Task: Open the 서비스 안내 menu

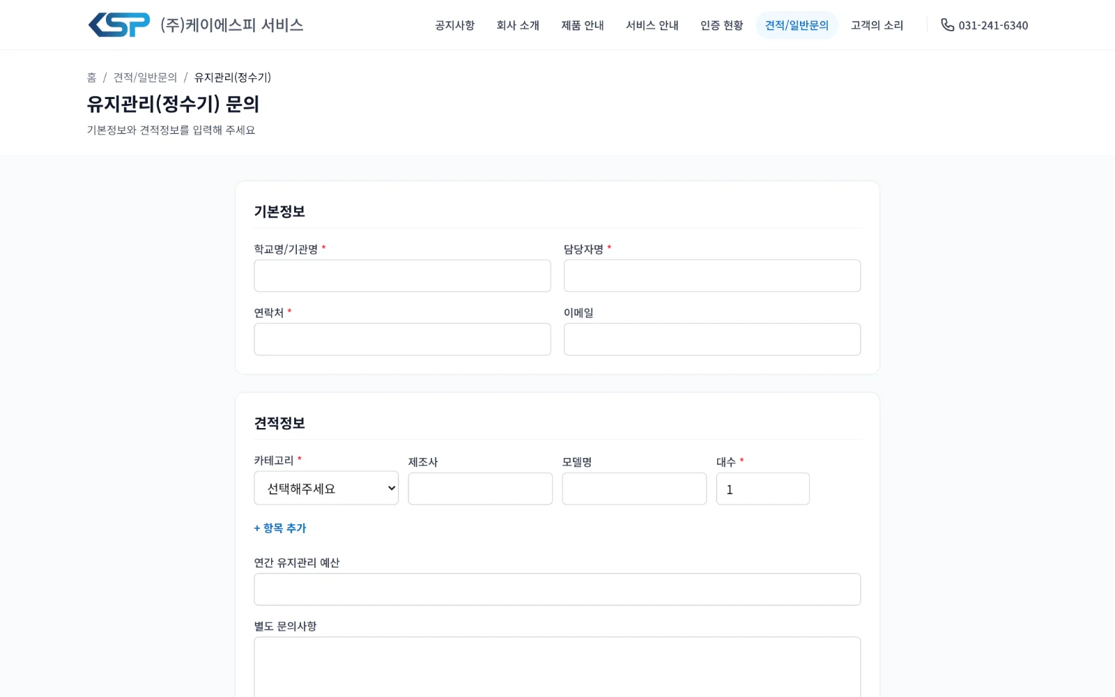Action: coord(652,25)
